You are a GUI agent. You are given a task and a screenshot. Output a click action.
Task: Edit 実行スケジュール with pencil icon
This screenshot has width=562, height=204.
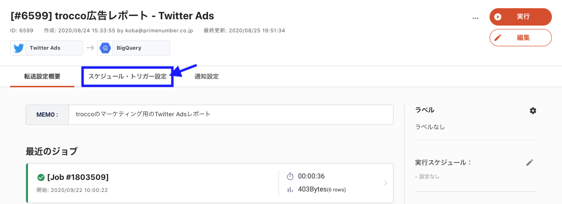530,163
